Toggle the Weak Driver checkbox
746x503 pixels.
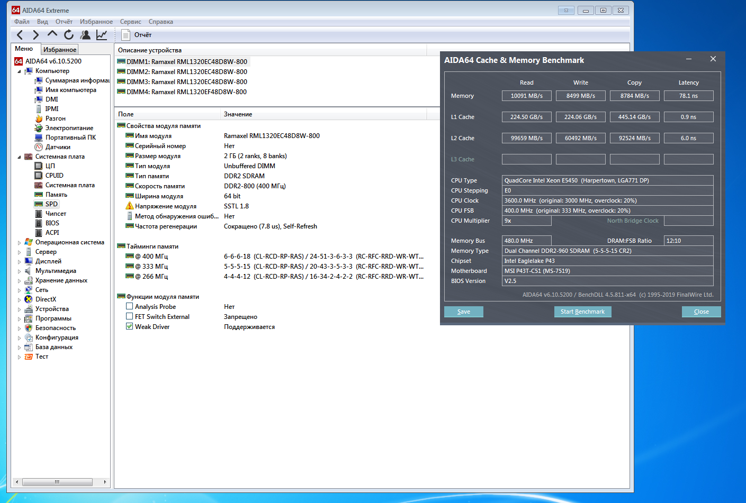(x=129, y=326)
